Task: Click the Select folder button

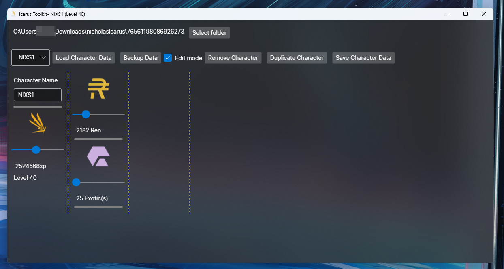Action: point(209,32)
